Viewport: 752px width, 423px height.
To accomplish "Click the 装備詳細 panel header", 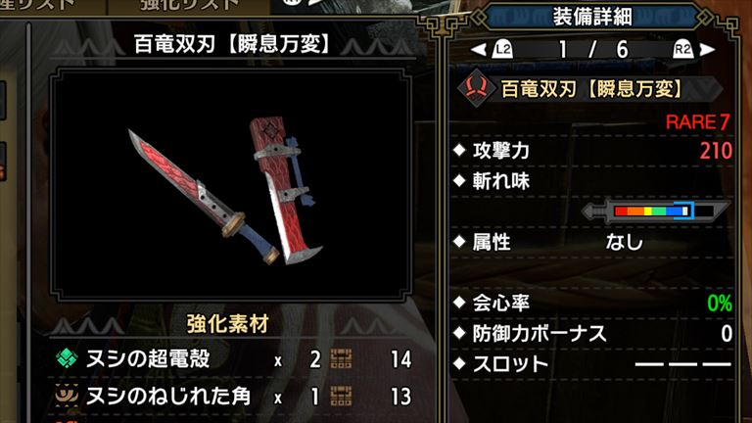I will [592, 17].
